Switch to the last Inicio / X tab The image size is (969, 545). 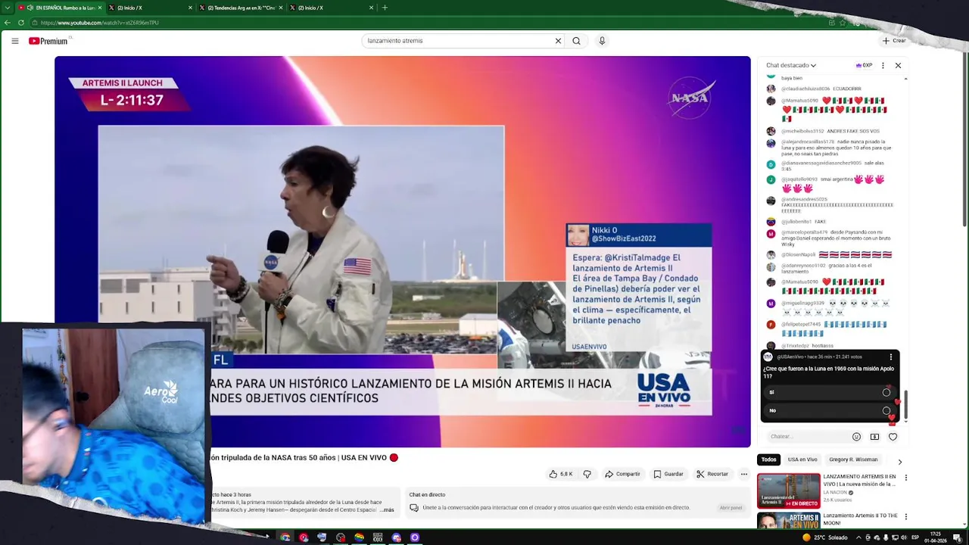pos(332,8)
